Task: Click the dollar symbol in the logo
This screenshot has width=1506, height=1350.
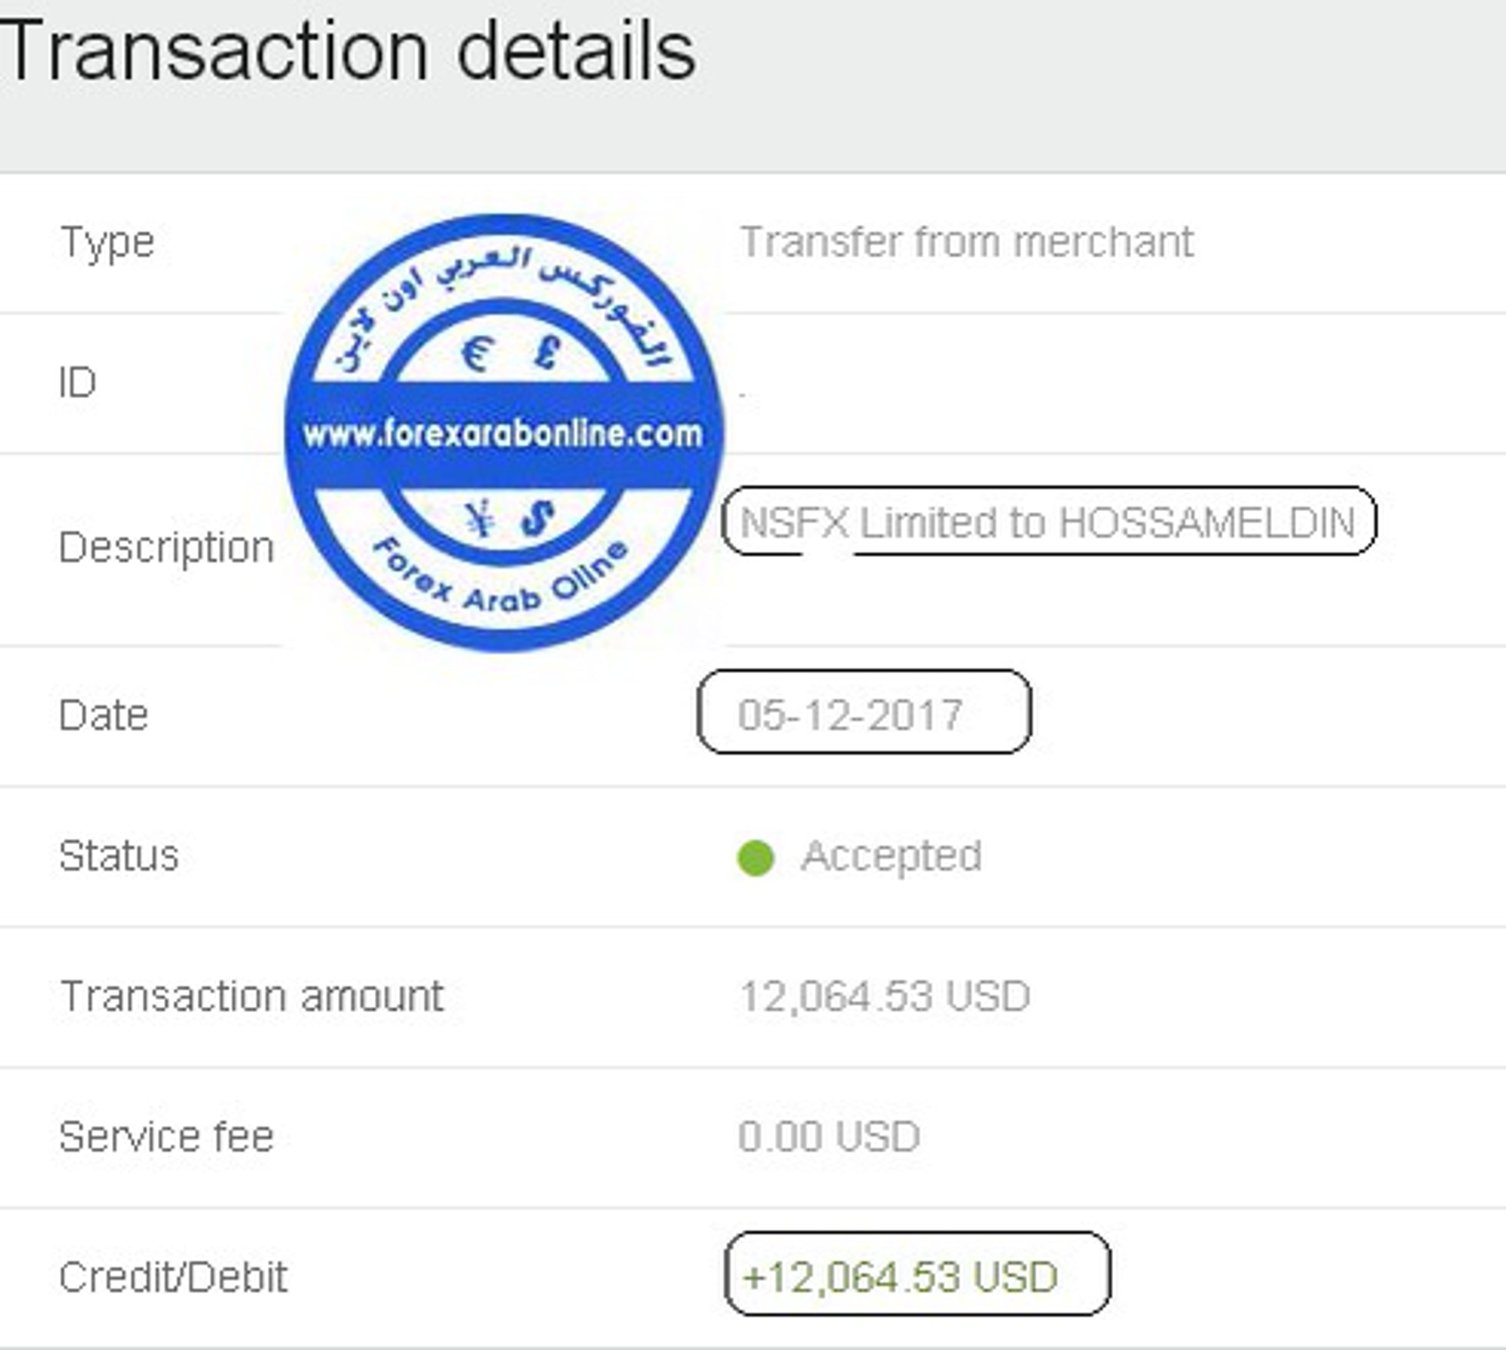Action: coord(538,517)
